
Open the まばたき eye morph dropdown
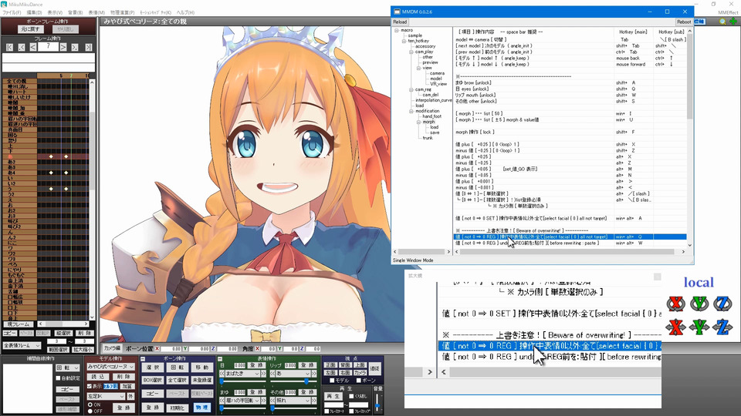(243, 374)
